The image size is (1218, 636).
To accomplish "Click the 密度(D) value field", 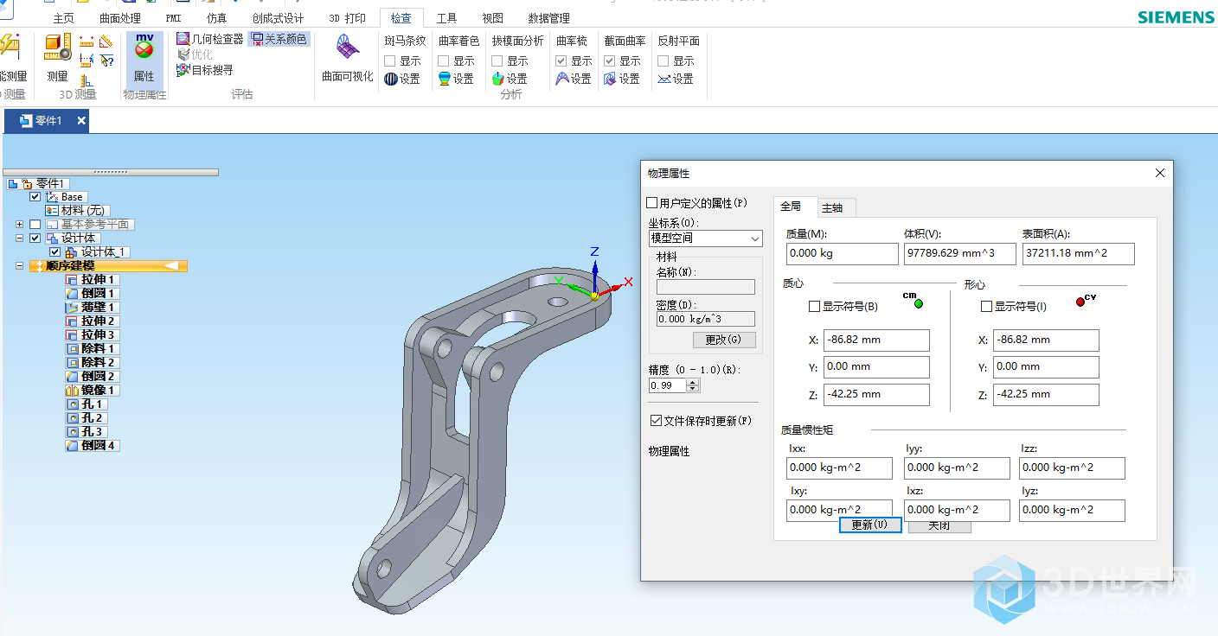I will (x=706, y=319).
